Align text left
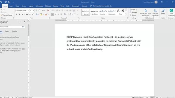Screen dimensions: 175x98 [x=52, y=14]
